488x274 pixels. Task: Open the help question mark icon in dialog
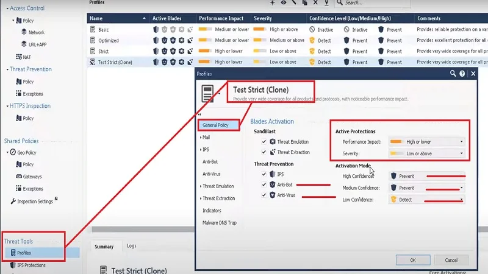[x=462, y=74]
